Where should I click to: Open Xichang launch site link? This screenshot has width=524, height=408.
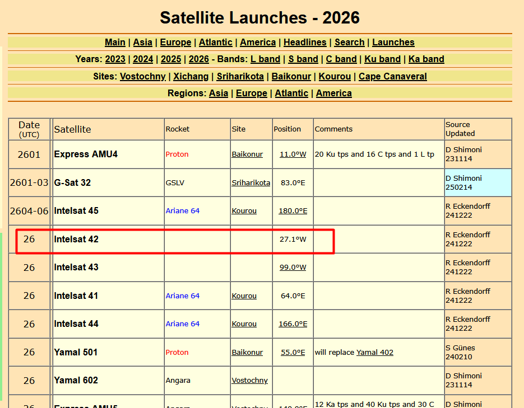[x=191, y=77]
